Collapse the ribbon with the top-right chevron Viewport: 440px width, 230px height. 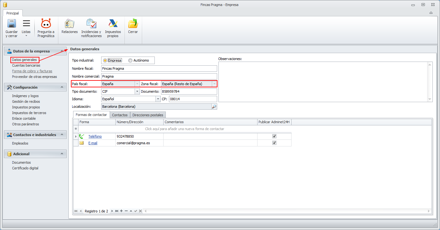431,13
